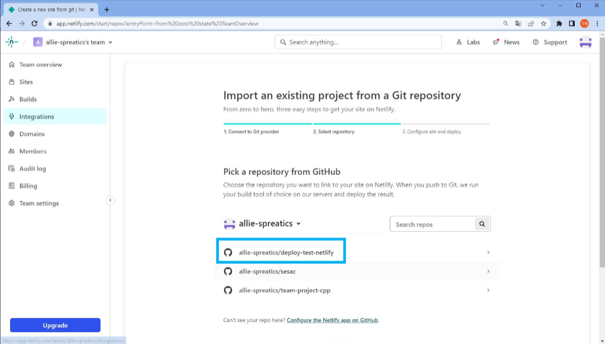
Task: Go to Team overview in sidebar
Action: (55, 65)
